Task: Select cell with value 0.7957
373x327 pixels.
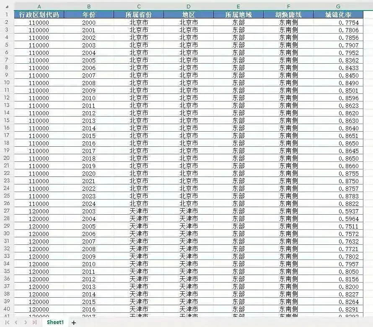Action: [x=338, y=264]
